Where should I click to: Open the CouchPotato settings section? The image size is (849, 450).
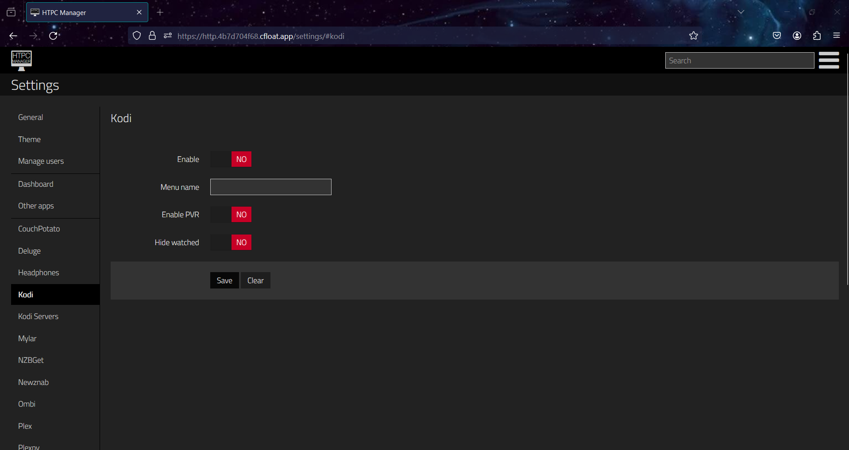click(55, 229)
